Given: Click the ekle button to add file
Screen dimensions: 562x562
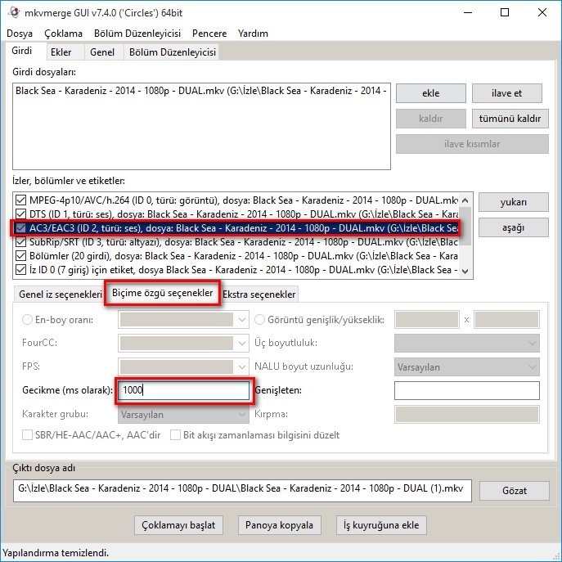Looking at the screenshot, I should tap(430, 93).
